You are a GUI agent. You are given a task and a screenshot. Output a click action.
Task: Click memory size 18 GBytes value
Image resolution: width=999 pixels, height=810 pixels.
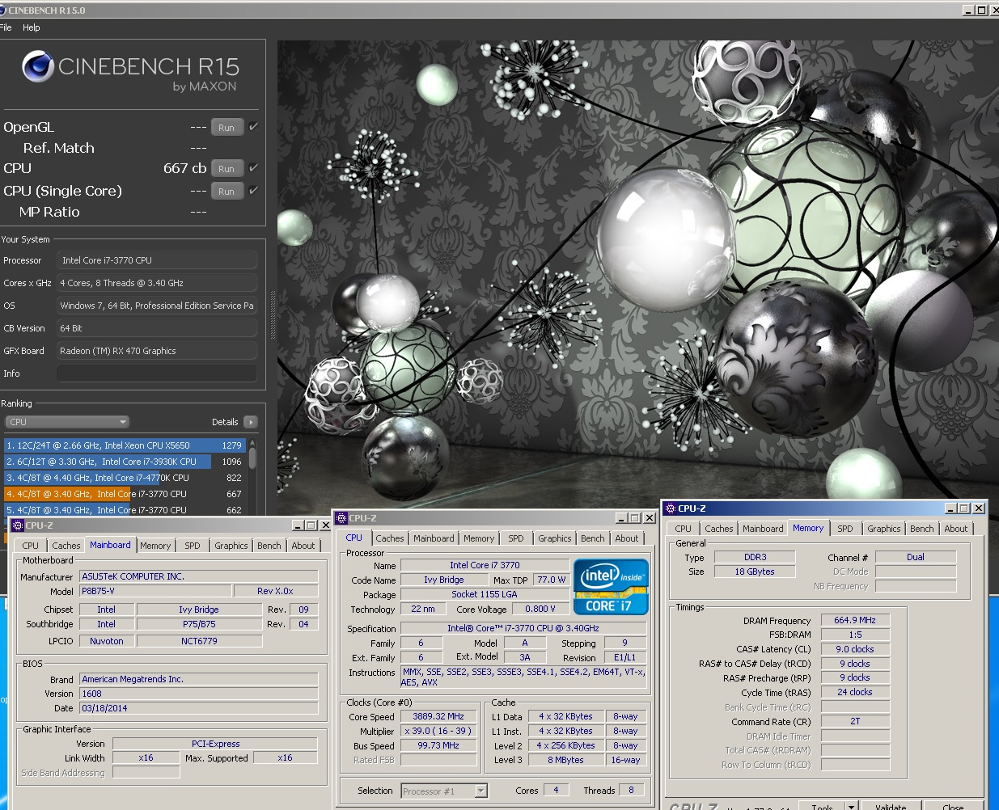755,572
